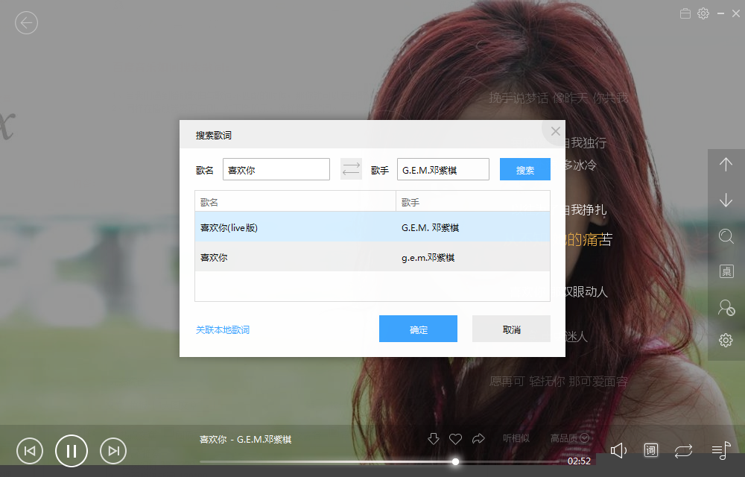The width and height of the screenshot is (745, 477).
Task: Move lyrics forward with up arrow
Action: [726, 165]
